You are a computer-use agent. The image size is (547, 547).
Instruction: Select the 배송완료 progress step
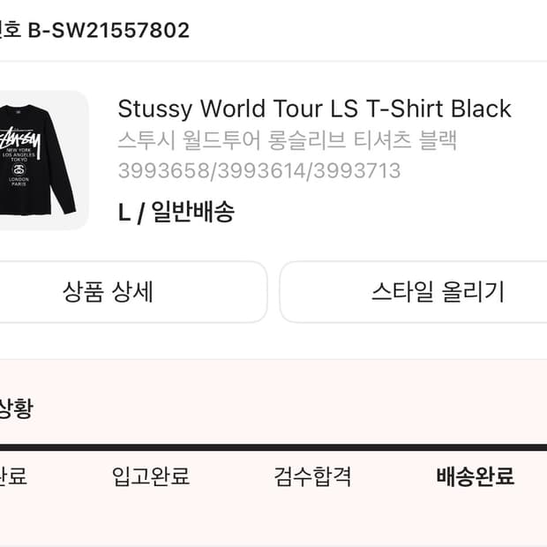475,477
